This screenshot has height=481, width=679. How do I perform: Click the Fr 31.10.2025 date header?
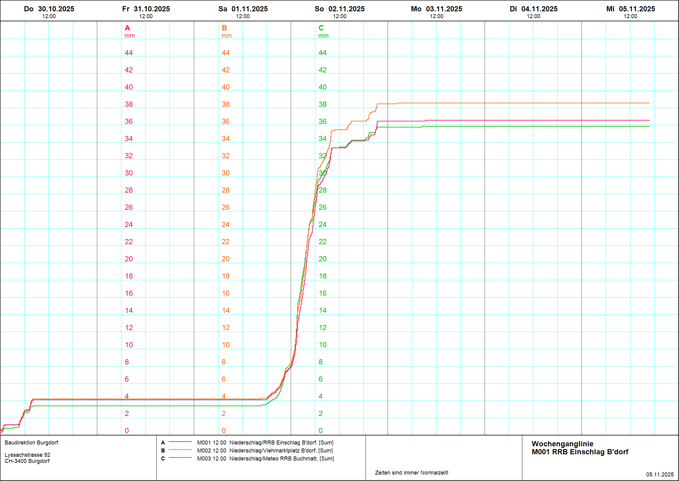(x=146, y=9)
